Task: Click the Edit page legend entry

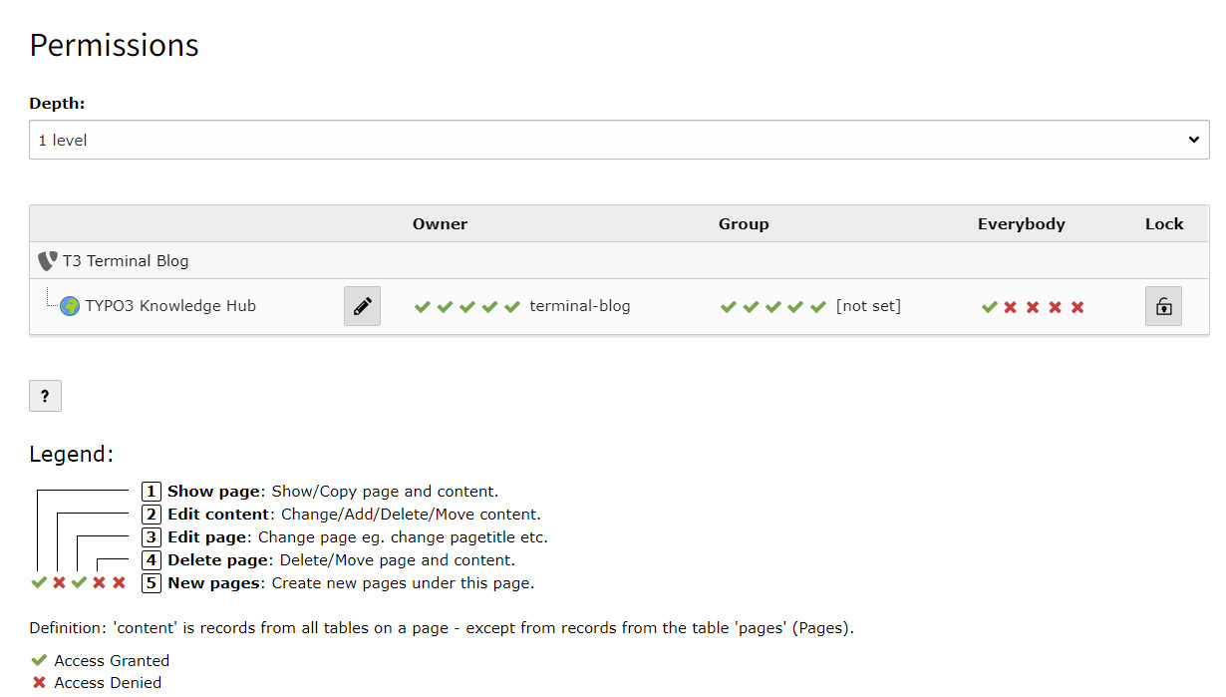Action: (x=345, y=537)
